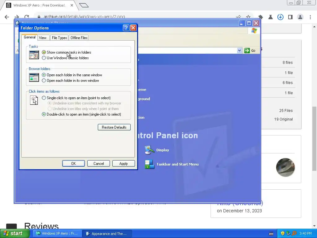Click the scroll down arrow of page scrollbar

(314, 226)
